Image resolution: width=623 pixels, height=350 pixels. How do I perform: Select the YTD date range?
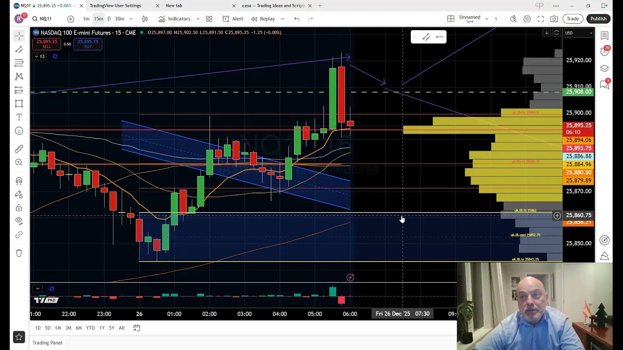point(91,328)
